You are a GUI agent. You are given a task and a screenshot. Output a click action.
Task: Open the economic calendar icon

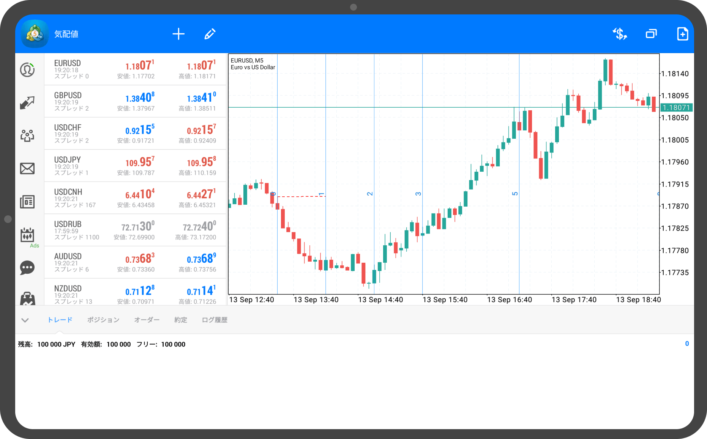(27, 235)
